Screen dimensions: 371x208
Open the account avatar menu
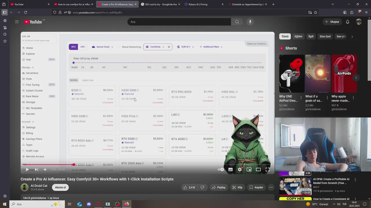pyautogui.click(x=359, y=22)
